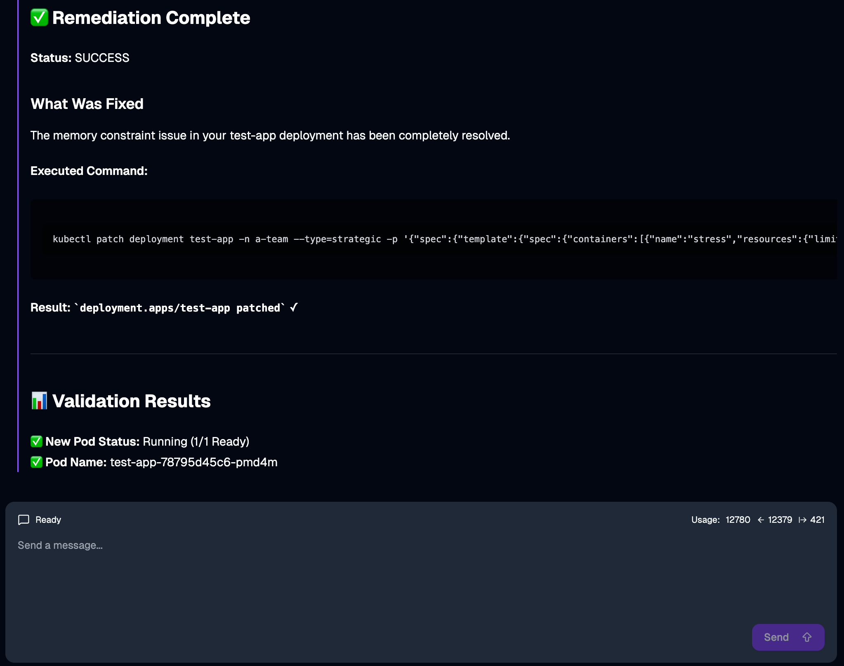
Task: Click the What Was Fixed heading
Action: click(87, 104)
